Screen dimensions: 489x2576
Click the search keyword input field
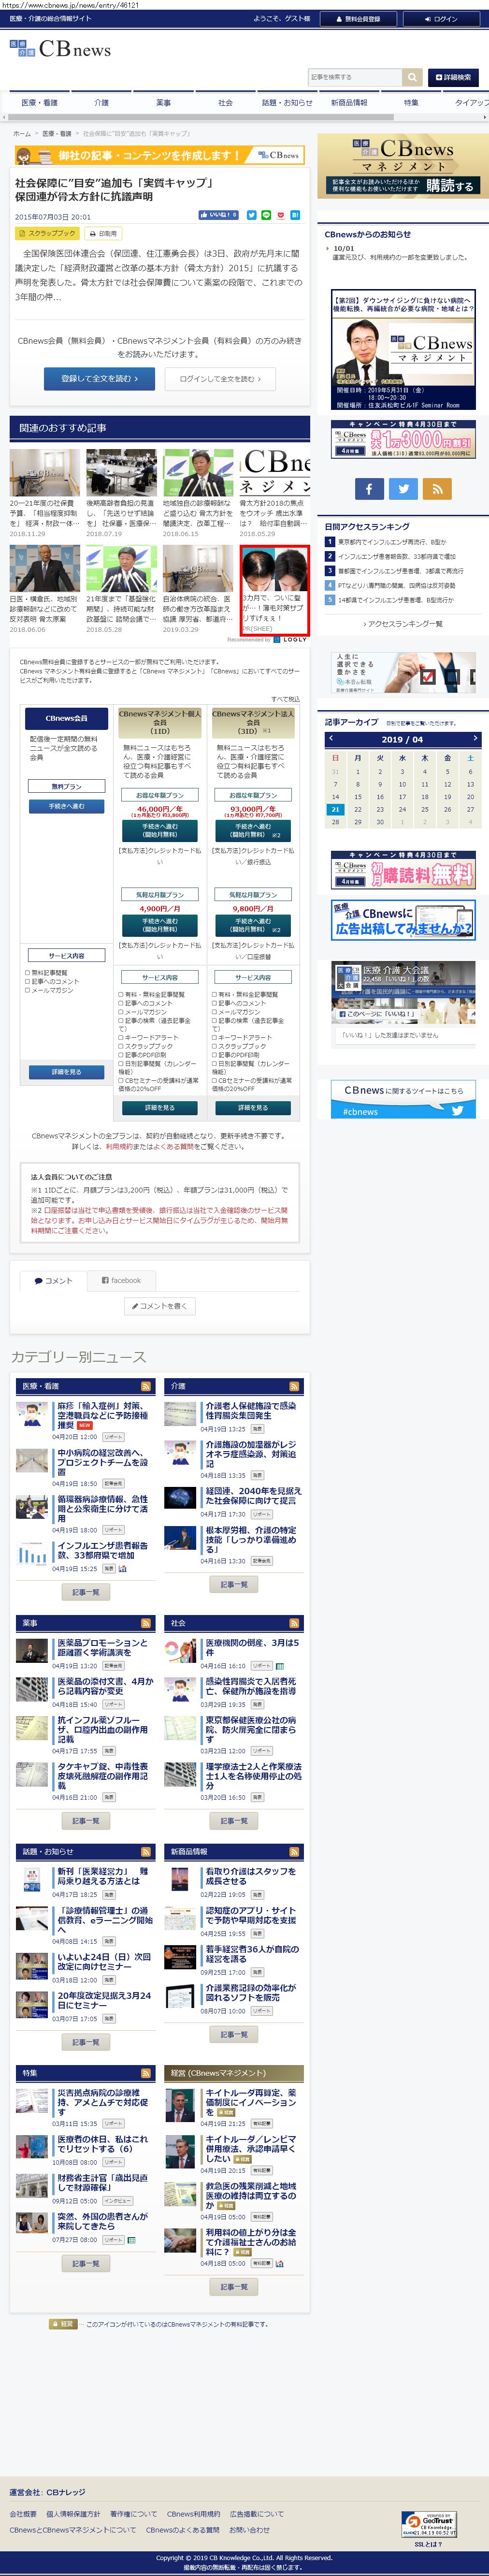355,77
